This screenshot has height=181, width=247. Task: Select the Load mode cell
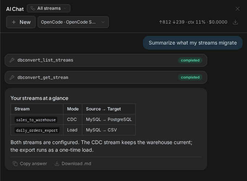tap(72, 130)
